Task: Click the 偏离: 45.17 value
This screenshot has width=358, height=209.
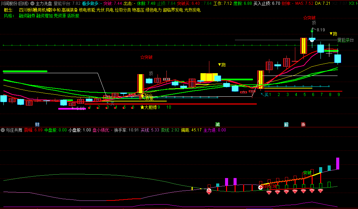Action: [191, 130]
